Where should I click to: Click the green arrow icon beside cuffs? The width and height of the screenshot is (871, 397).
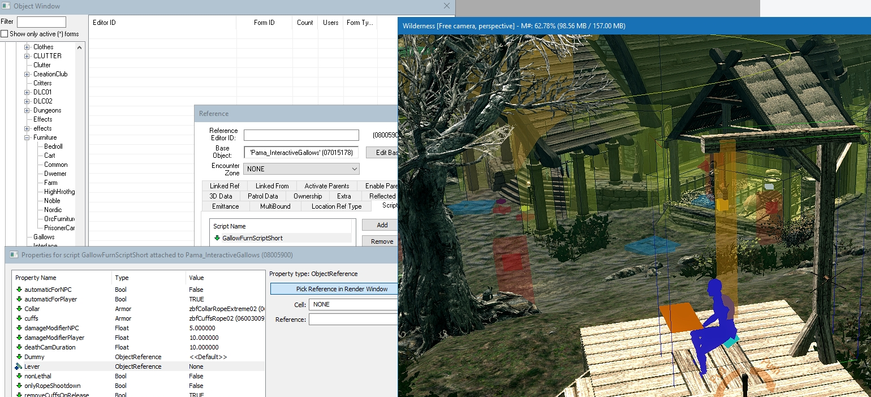pos(19,318)
